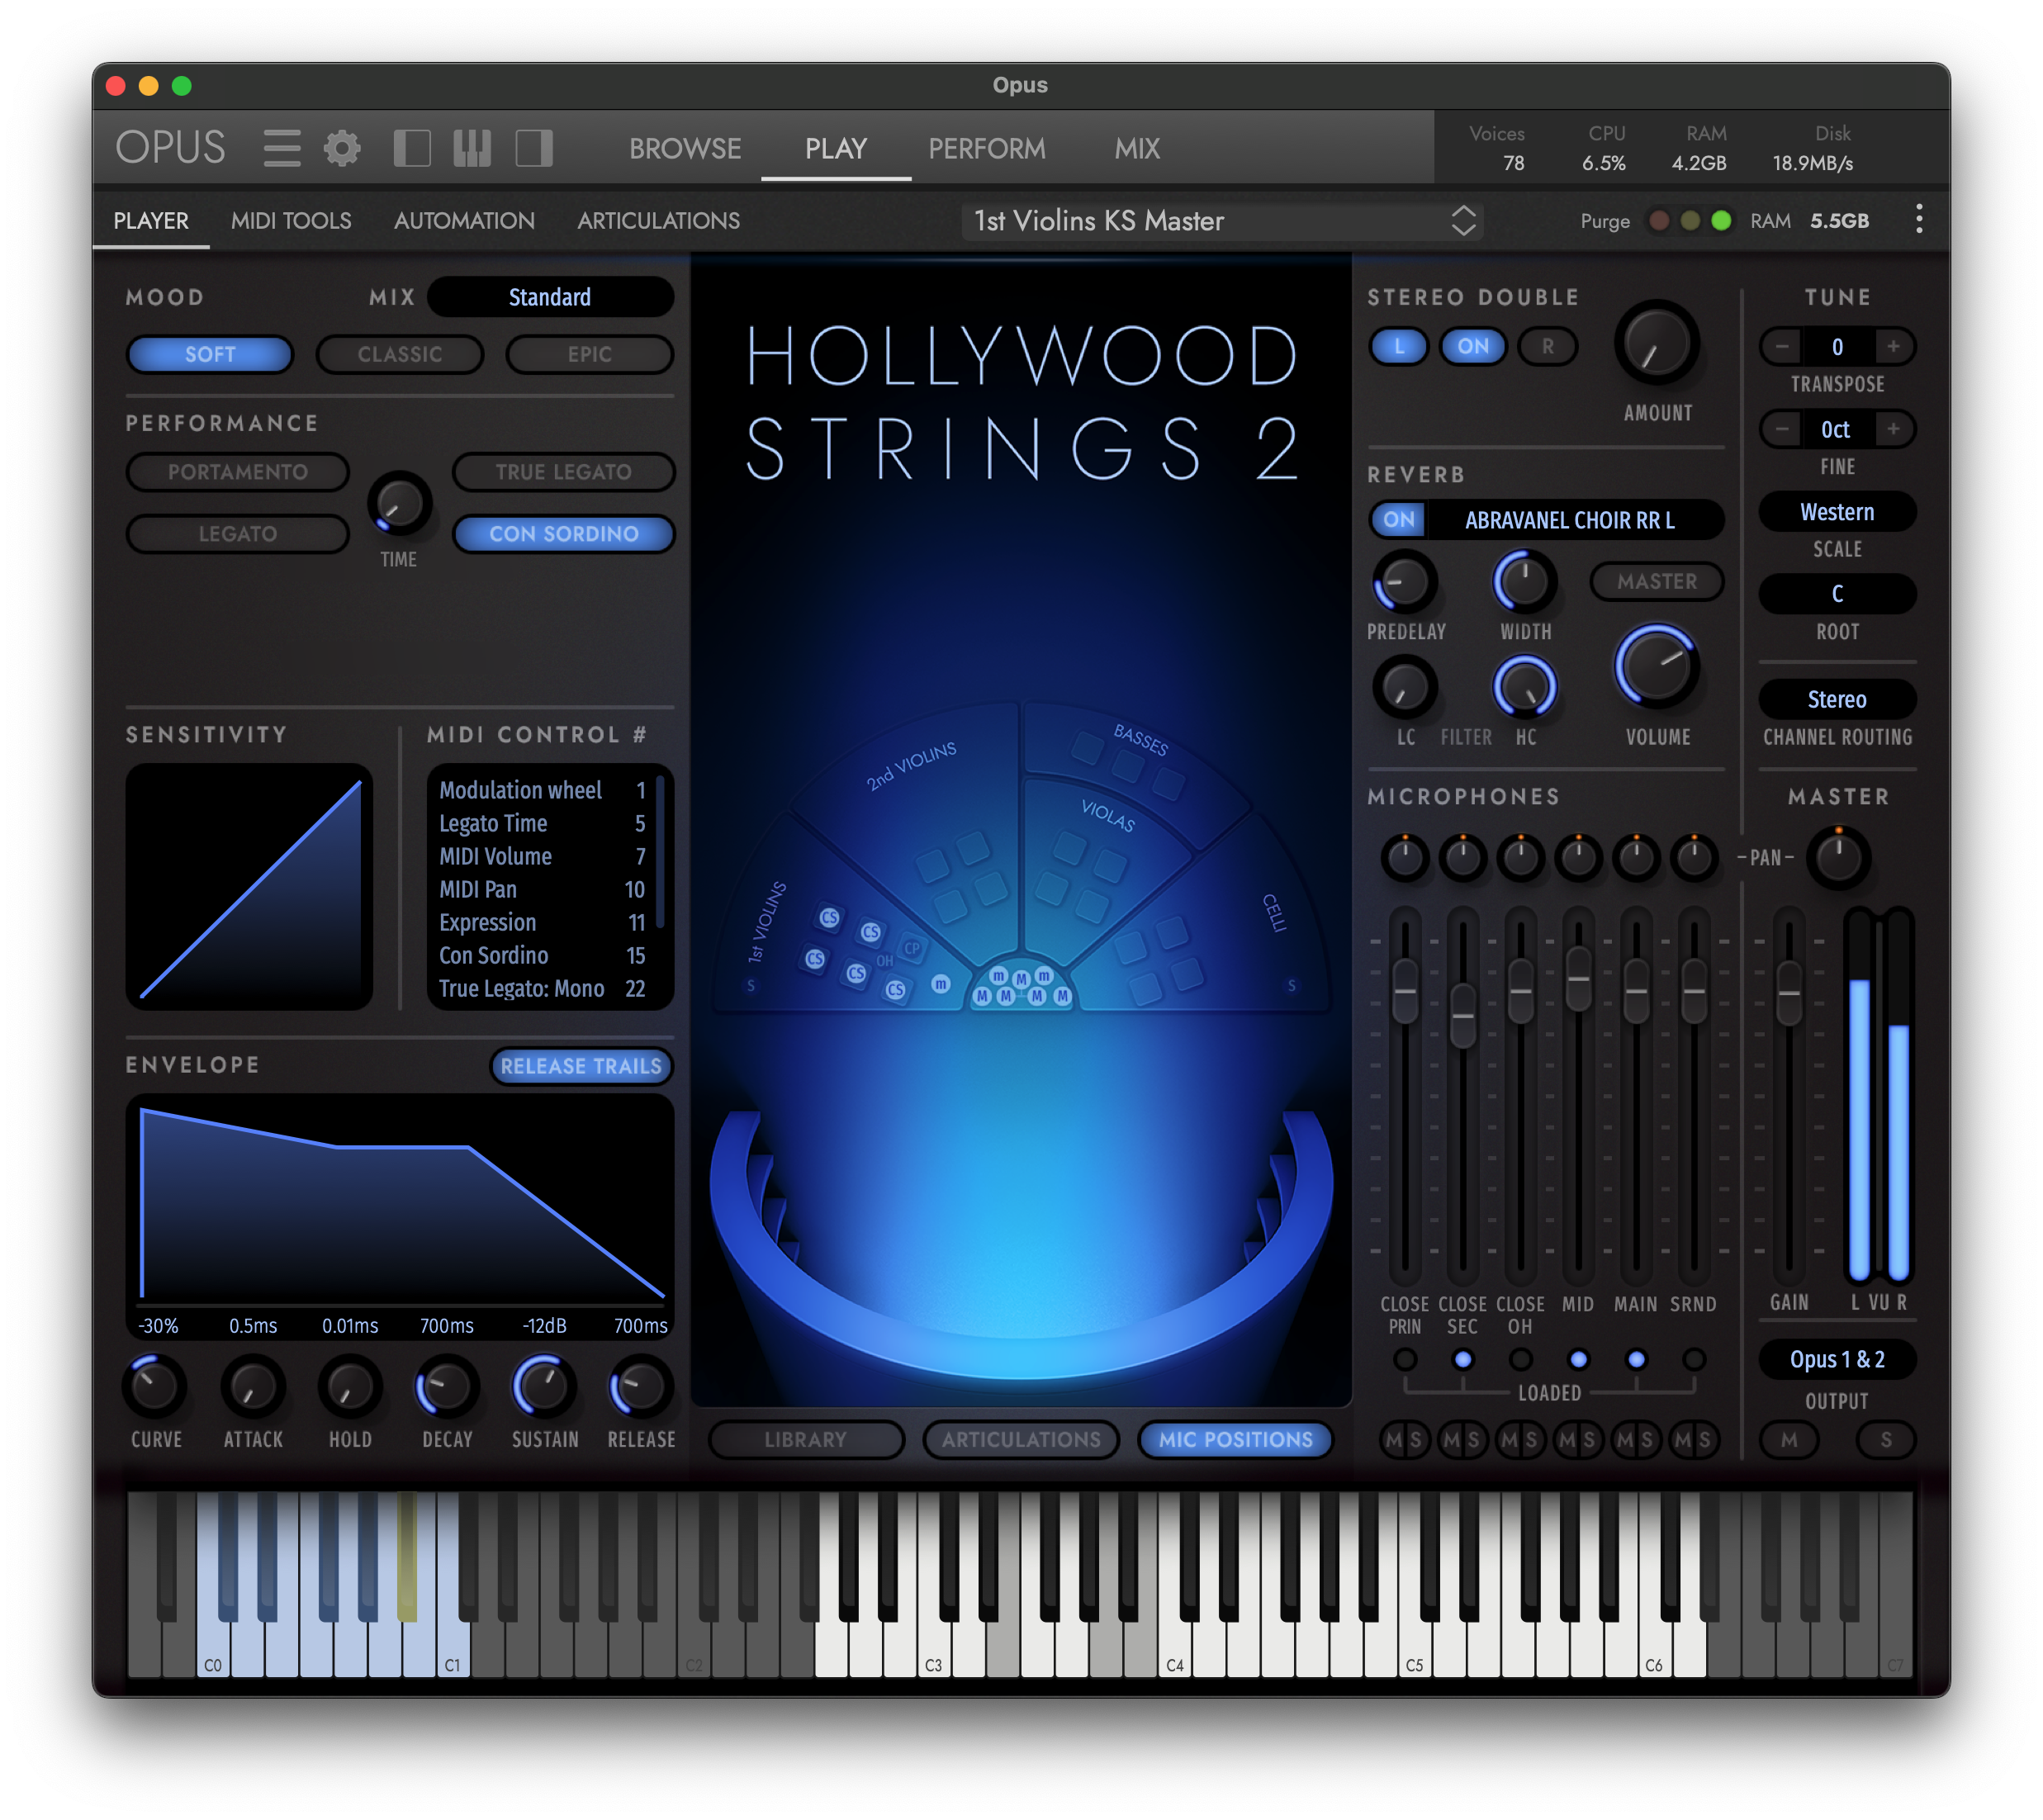Viewport: 2043px width, 1820px height.
Task: Click the olive Purge indicator dot
Action: pos(1690,220)
